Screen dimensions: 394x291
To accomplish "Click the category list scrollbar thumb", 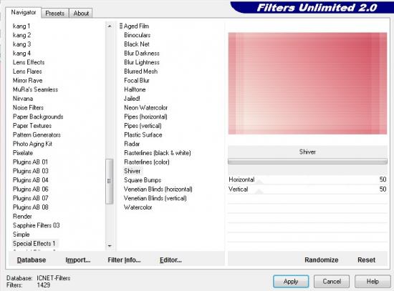I will 110,181.
